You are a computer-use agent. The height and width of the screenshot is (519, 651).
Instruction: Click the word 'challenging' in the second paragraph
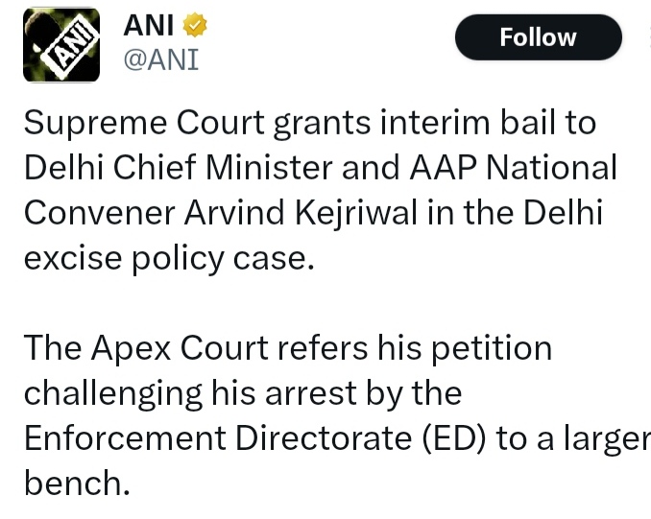tap(112, 392)
